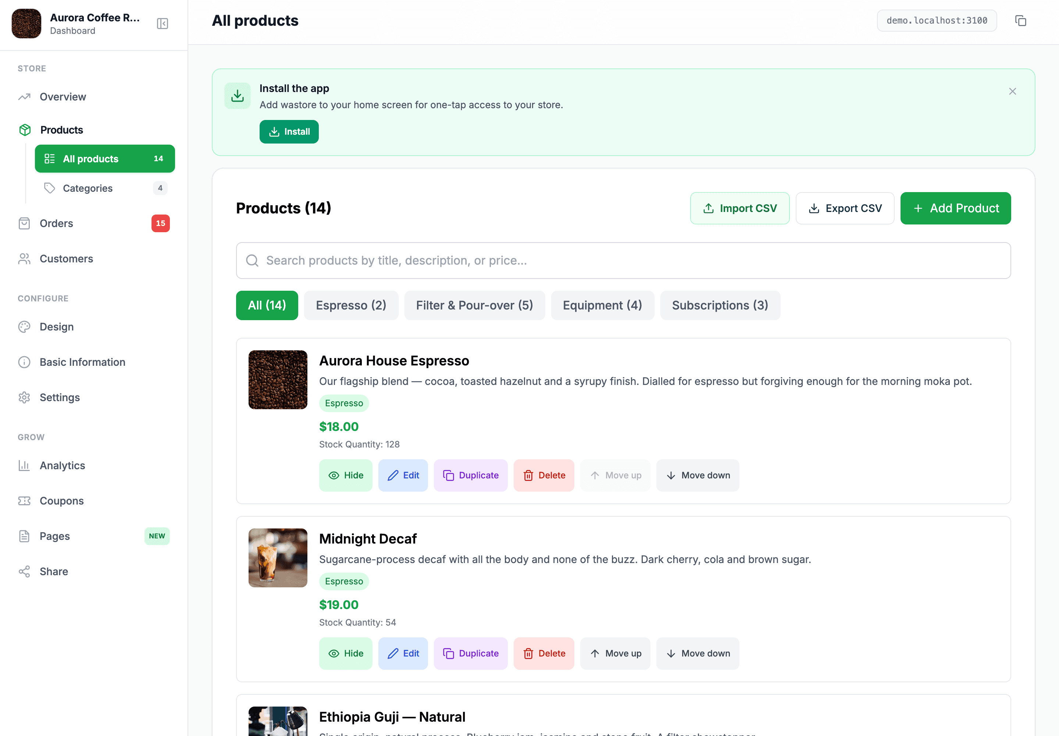Open the Pages section

94,536
